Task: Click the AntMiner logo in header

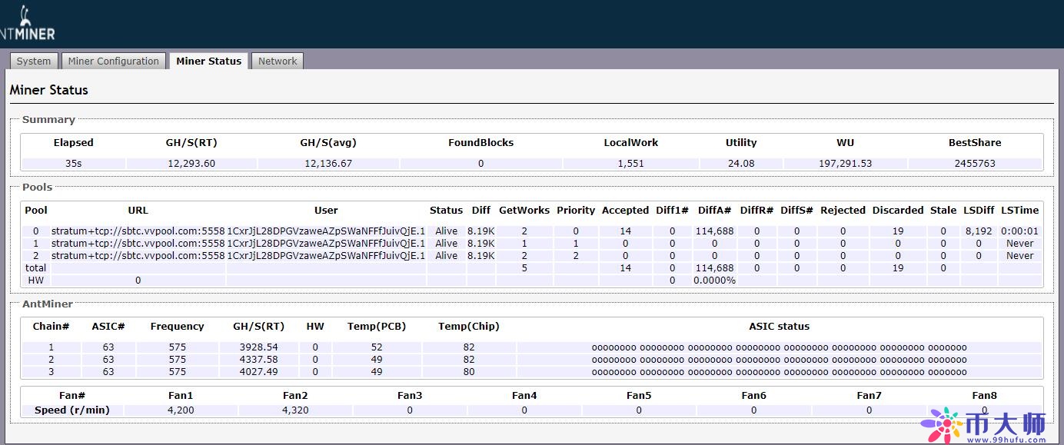Action: point(27,25)
